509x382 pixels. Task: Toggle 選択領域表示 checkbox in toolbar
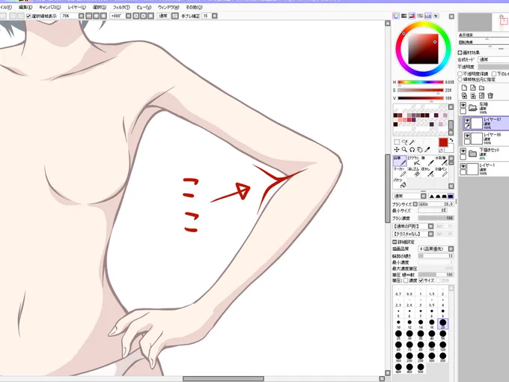tap(28, 16)
